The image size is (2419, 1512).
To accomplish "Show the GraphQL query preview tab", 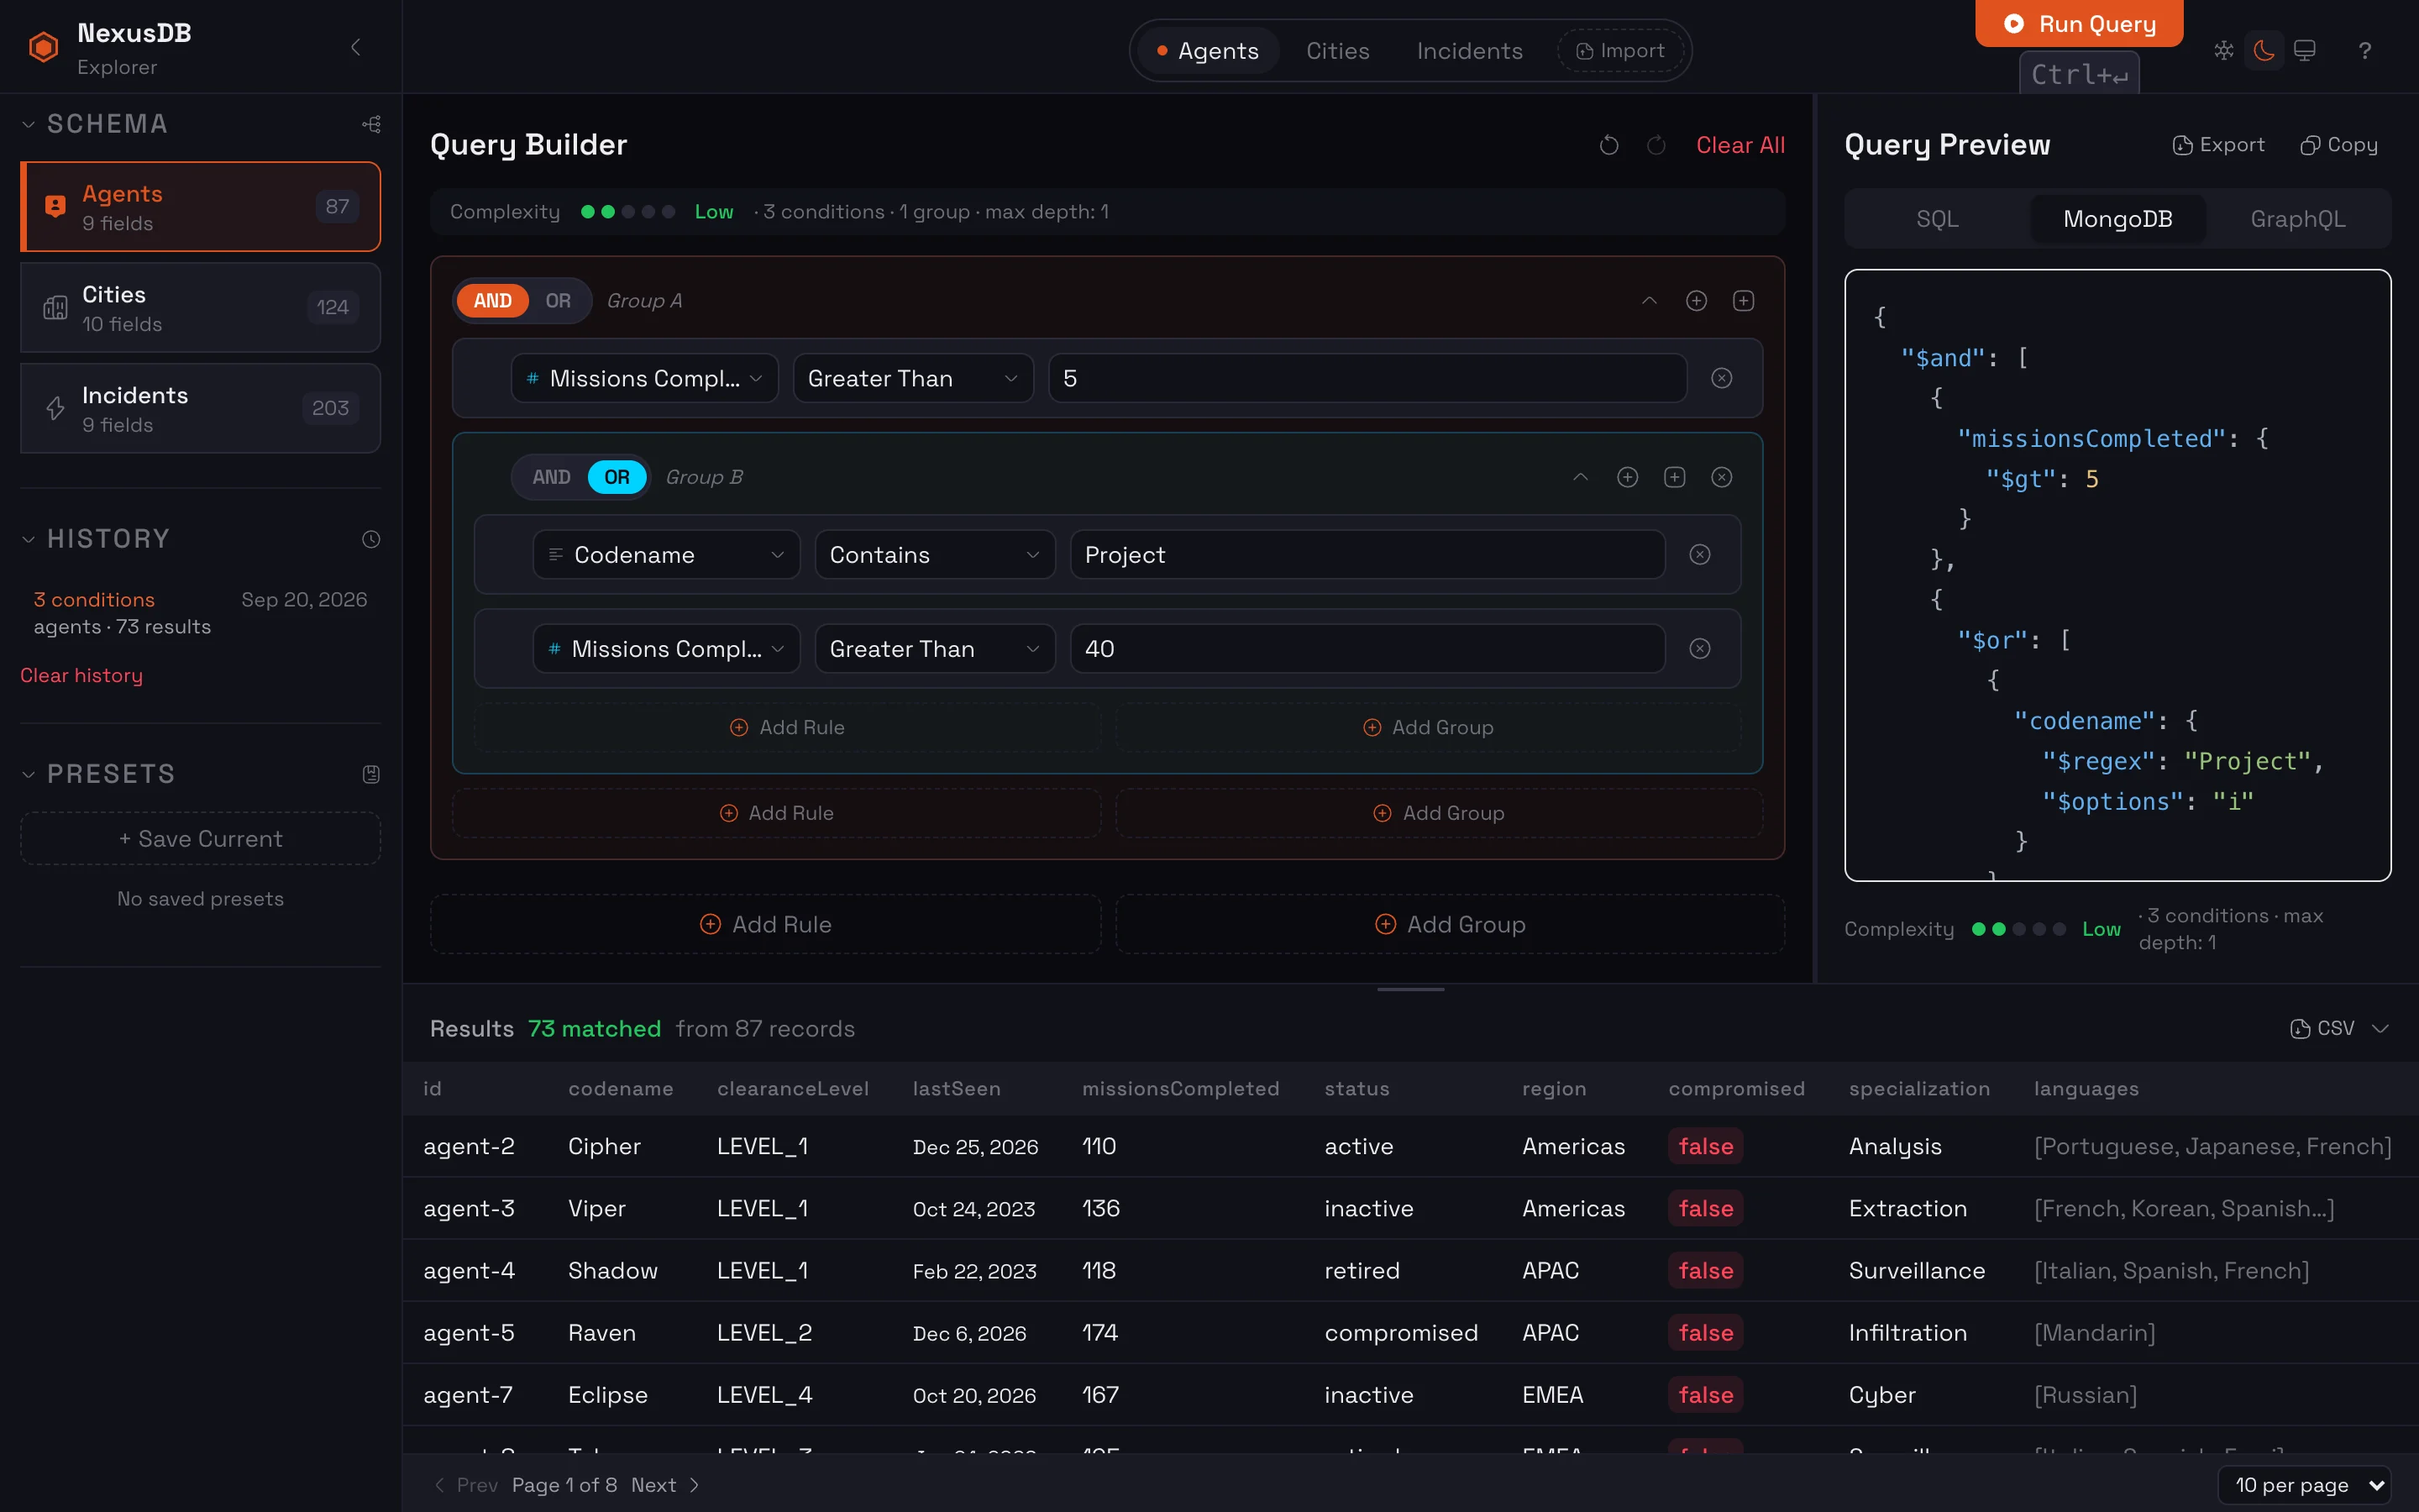I will tap(2297, 219).
